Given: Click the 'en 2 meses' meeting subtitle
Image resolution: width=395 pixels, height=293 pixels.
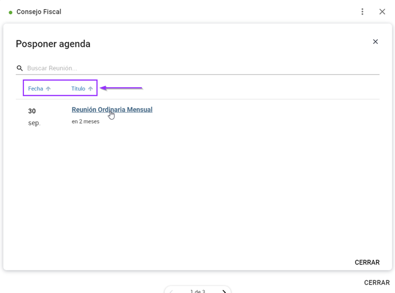Looking at the screenshot, I should click(x=85, y=121).
